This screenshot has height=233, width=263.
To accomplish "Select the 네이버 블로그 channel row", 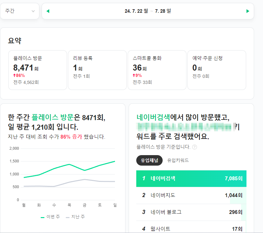I will [x=192, y=212].
